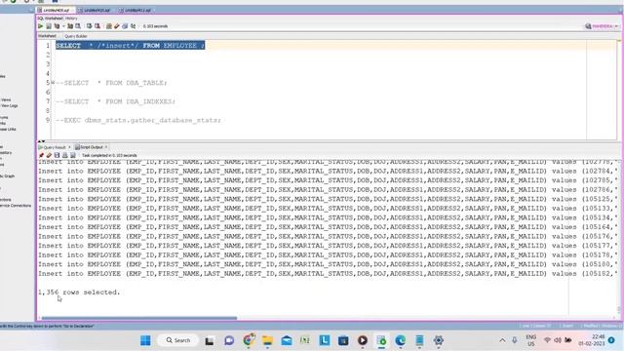The width and height of the screenshot is (624, 351).
Task: Open the Mail app from the taskbar
Action: tap(287, 340)
